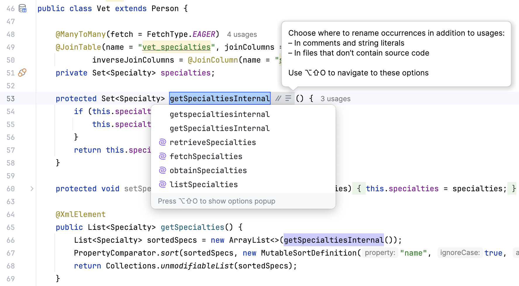Expand the collapsed setSpecialtiesInternal method on line 60
519x286 pixels.
(32, 189)
